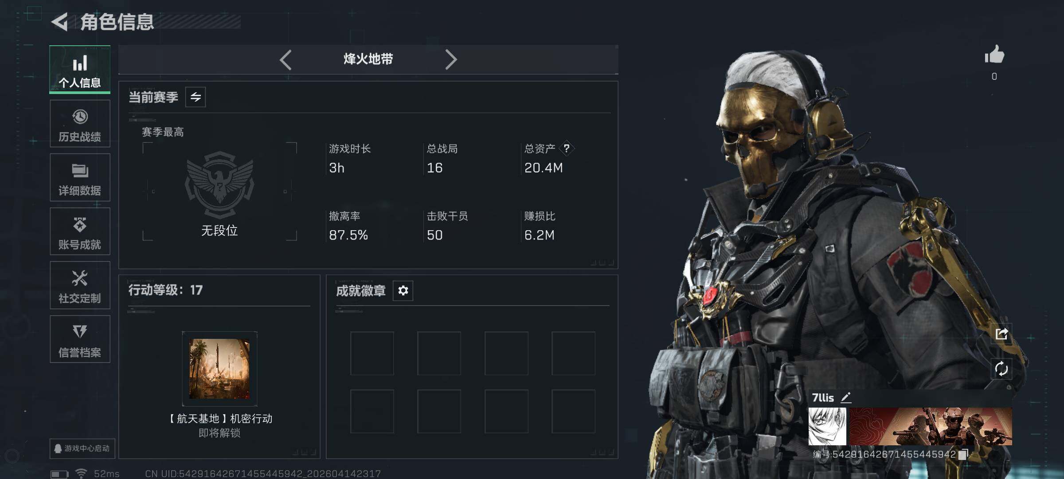The height and width of the screenshot is (479, 1064).
Task: Rotate the character model using refresh icon
Action: [1001, 369]
